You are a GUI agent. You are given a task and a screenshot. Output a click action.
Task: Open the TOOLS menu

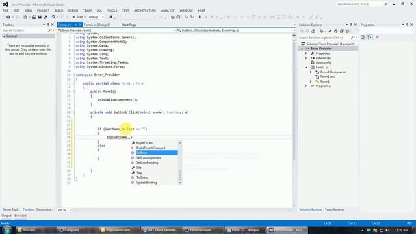pos(112,10)
